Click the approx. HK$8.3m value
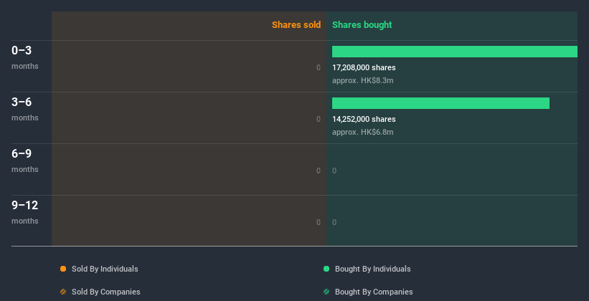The image size is (589, 301). click(x=363, y=80)
